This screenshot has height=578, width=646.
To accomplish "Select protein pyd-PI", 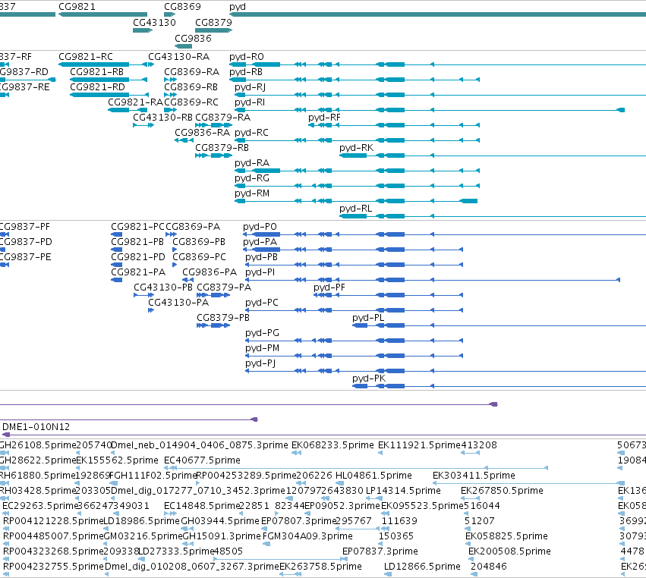I will [260, 272].
